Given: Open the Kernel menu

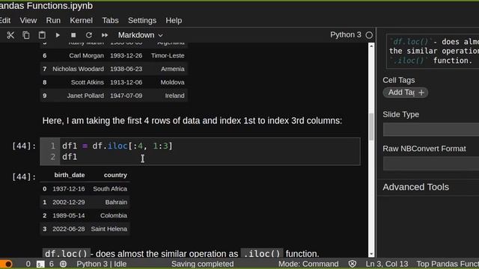Looking at the screenshot, I should 81,20.
